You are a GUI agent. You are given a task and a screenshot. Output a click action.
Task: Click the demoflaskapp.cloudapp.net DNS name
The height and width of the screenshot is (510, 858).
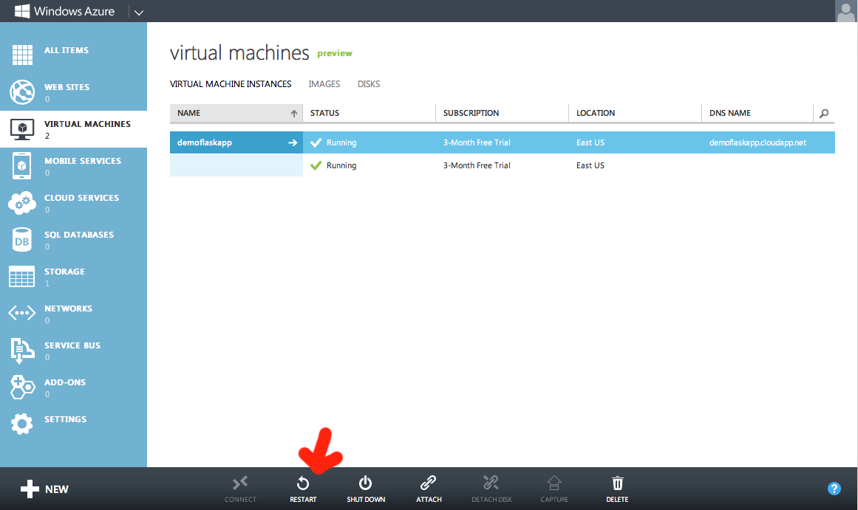[758, 142]
